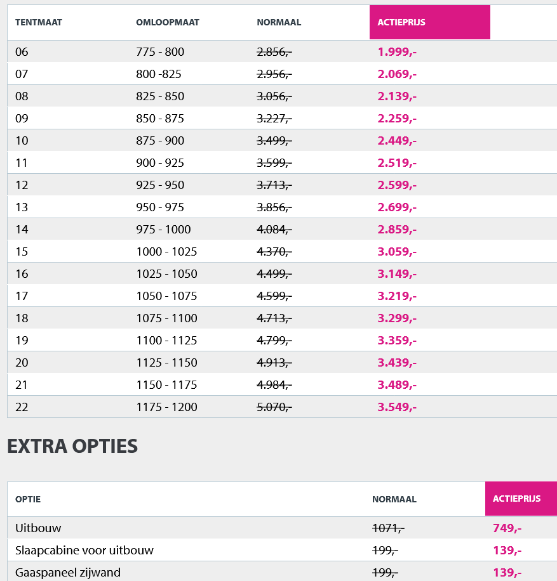Click tent size 10 in the first column
Viewport: 557px width, 581px height.
(x=22, y=141)
